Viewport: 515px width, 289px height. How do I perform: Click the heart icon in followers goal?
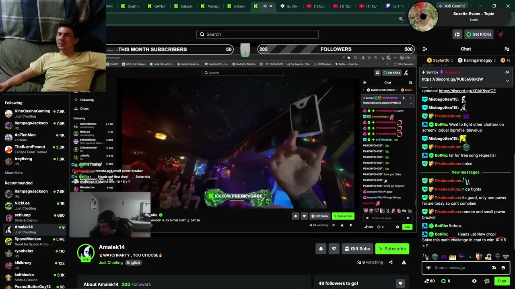click(400, 283)
